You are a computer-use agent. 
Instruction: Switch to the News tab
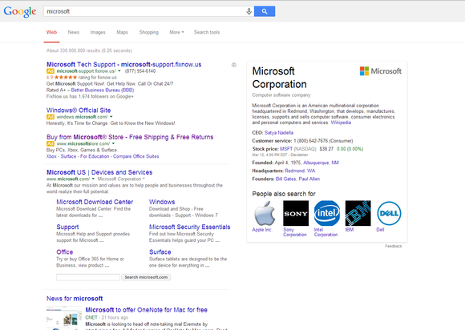(74, 32)
